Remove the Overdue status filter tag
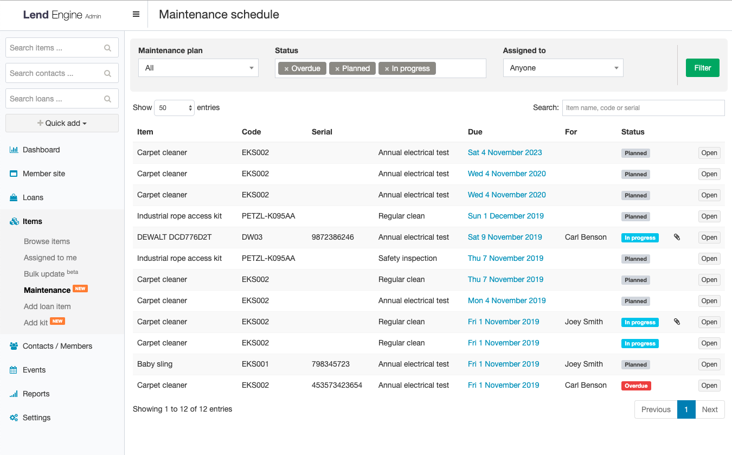This screenshot has width=732, height=455. tap(286, 69)
